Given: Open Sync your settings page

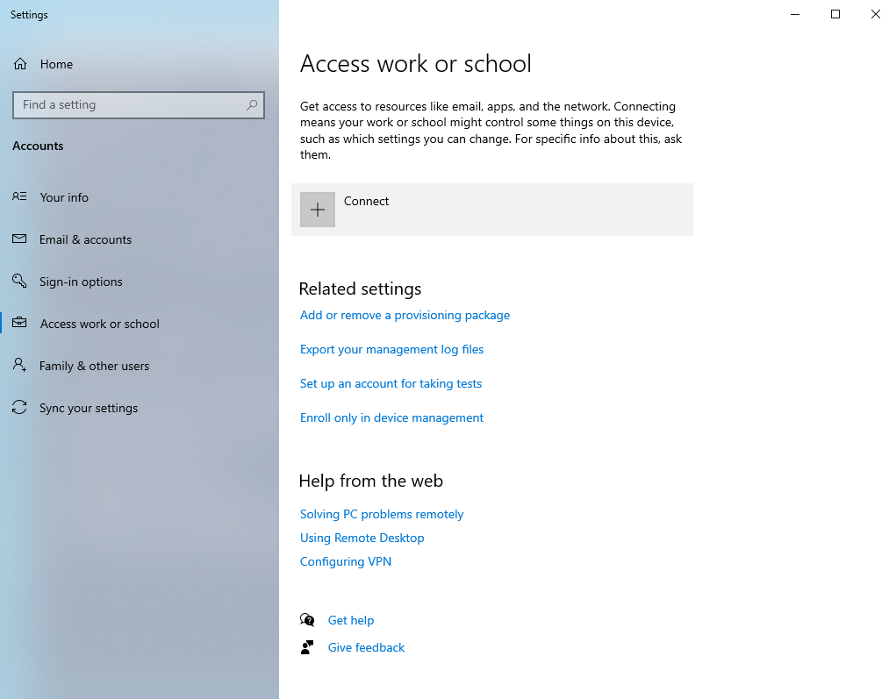Looking at the screenshot, I should [89, 409].
